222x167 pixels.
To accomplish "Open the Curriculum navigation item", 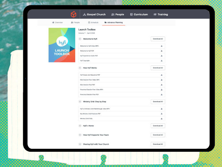I will 139,14.
